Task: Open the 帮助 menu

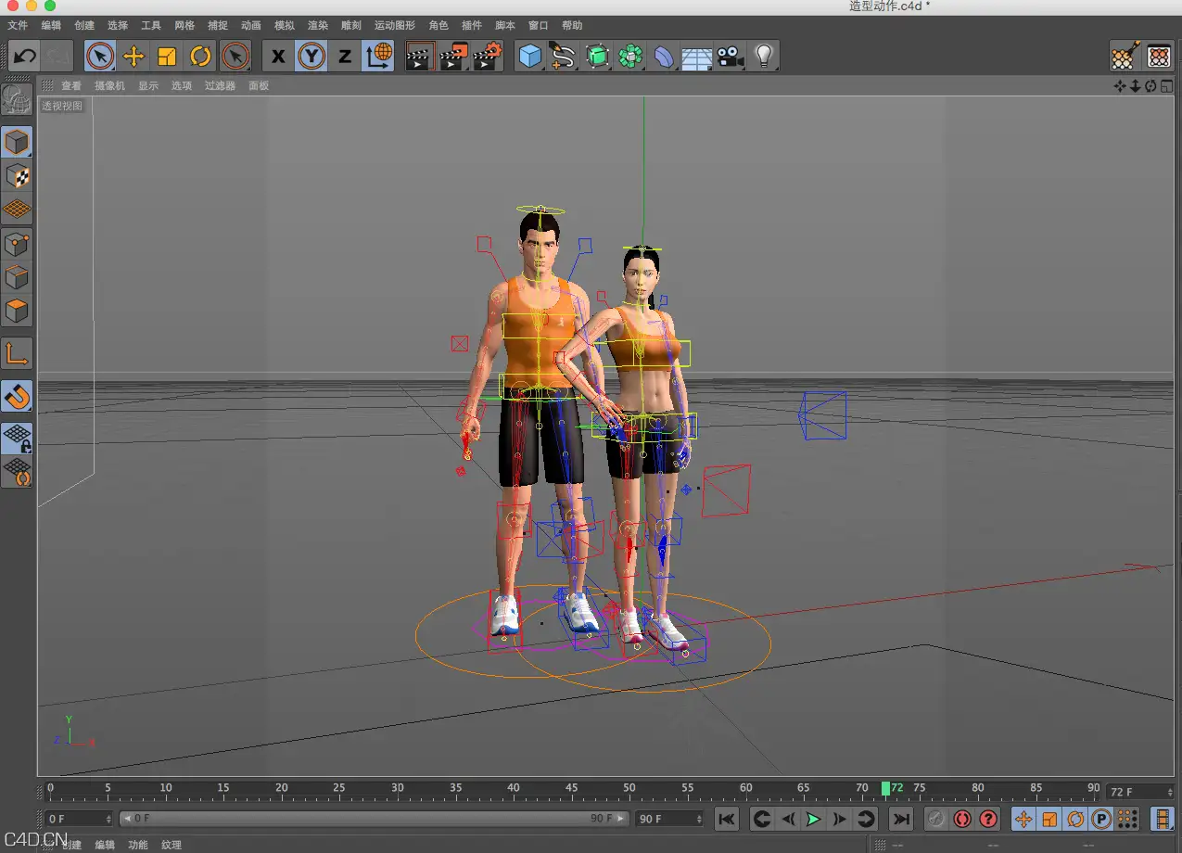Action: (573, 26)
